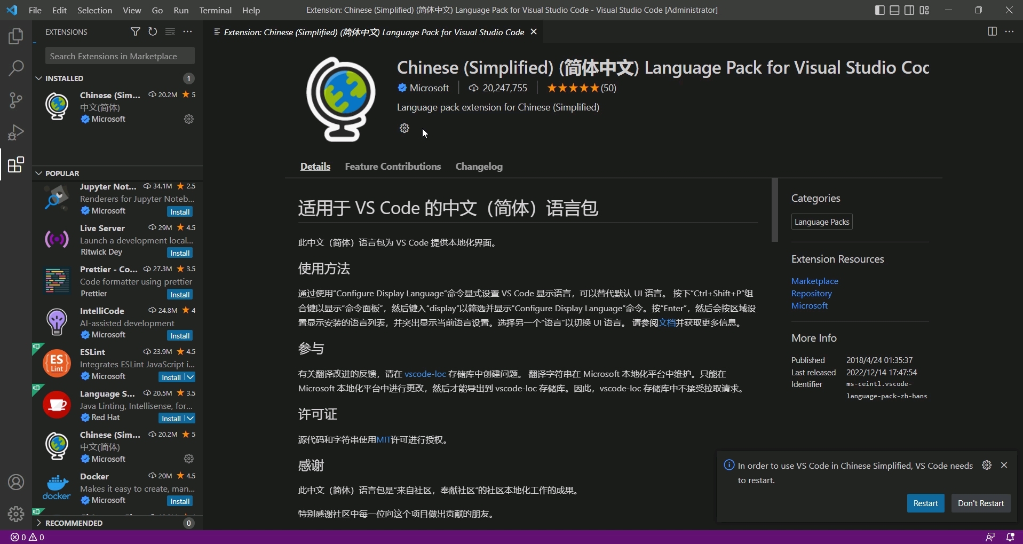Click the Restart button
The height and width of the screenshot is (544, 1023).
[925, 503]
